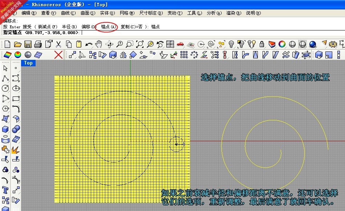Click the Cut scissors icon

pyautogui.click(x=58, y=44)
